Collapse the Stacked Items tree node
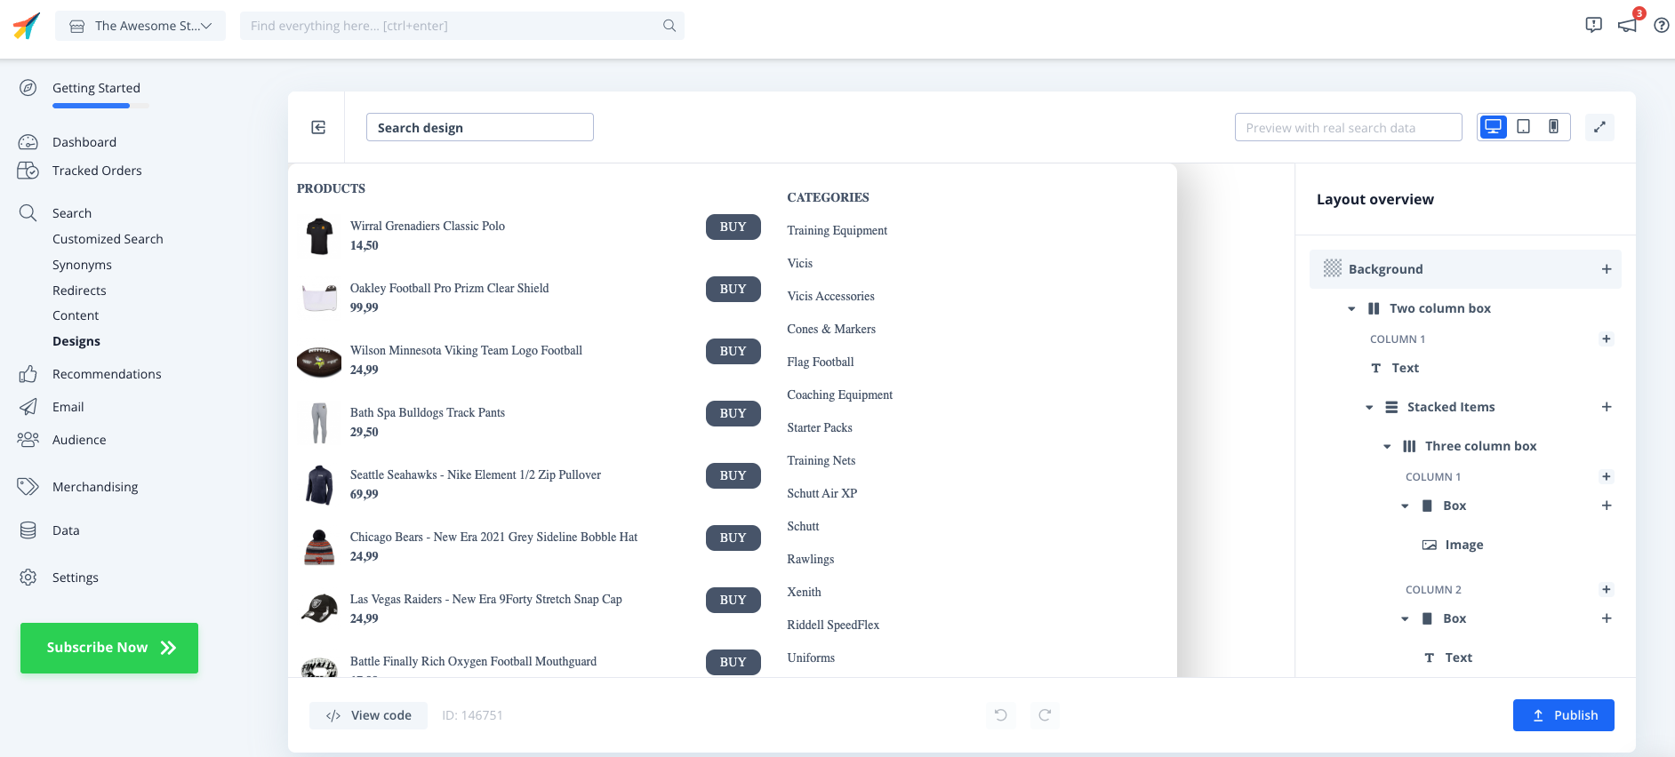This screenshot has width=1675, height=757. 1369,407
